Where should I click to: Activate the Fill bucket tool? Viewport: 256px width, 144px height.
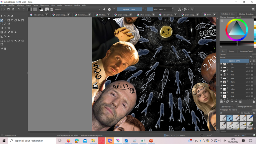click(15, 32)
